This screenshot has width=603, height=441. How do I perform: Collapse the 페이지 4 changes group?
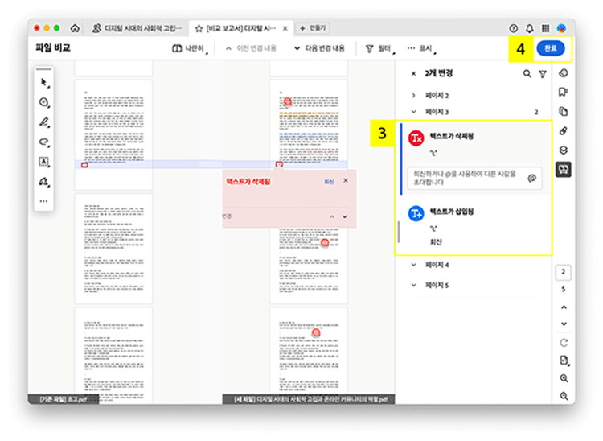(x=414, y=265)
